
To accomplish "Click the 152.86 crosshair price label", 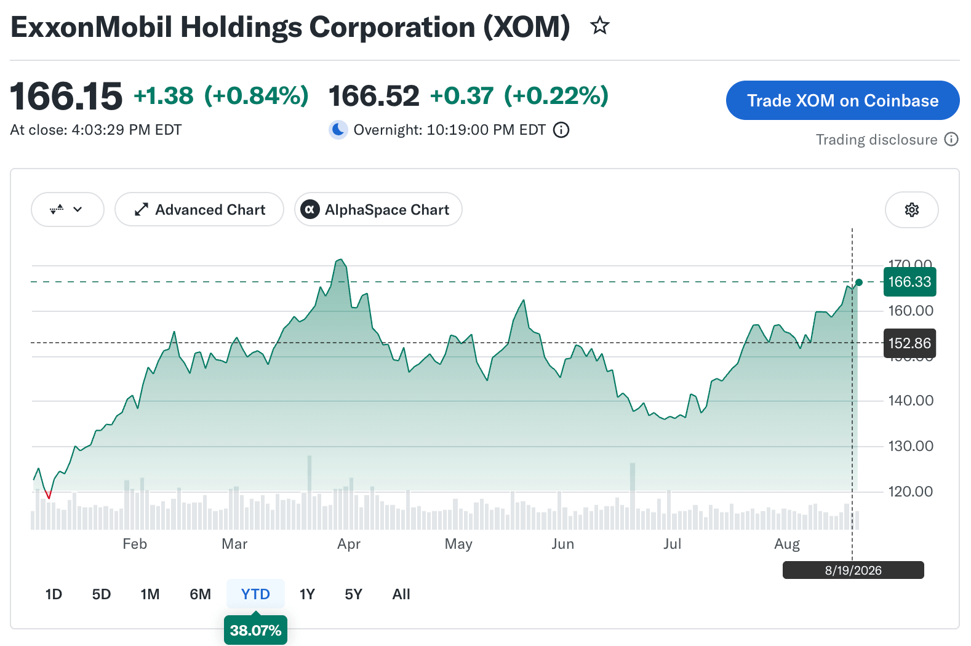I will point(909,343).
